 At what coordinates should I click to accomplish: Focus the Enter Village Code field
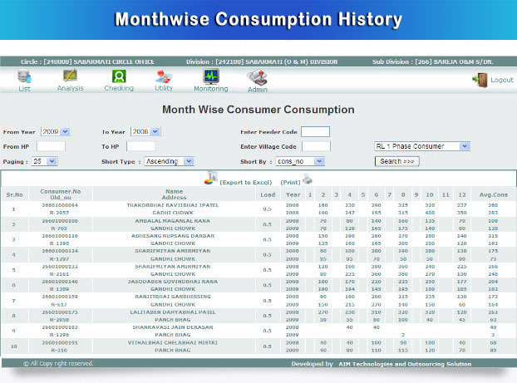[315, 146]
